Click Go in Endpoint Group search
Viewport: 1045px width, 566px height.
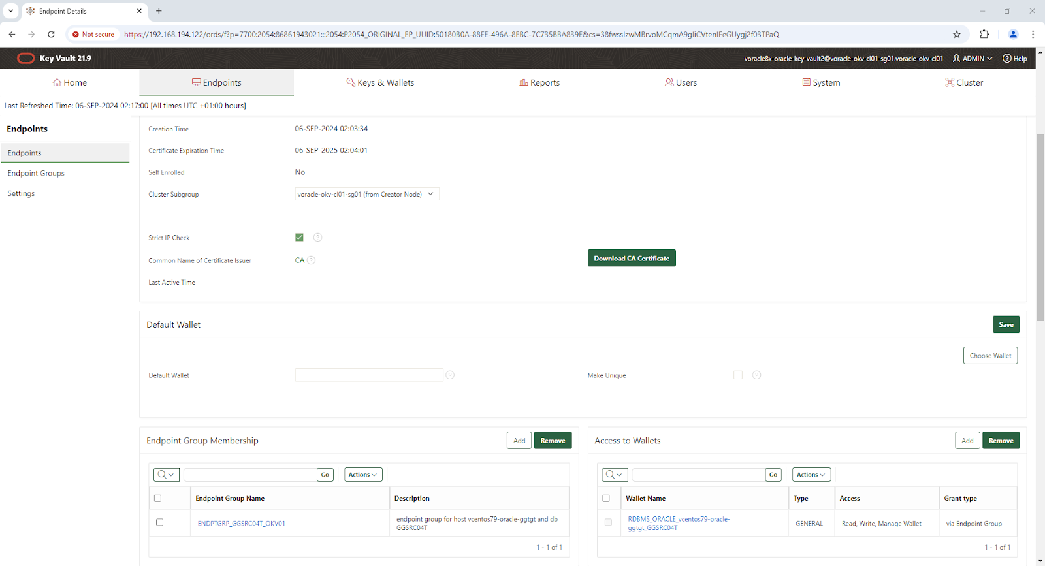pos(325,475)
